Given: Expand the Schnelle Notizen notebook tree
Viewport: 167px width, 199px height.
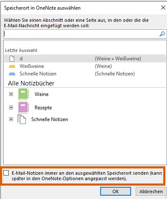Looking at the screenshot, I should coord(11,119).
